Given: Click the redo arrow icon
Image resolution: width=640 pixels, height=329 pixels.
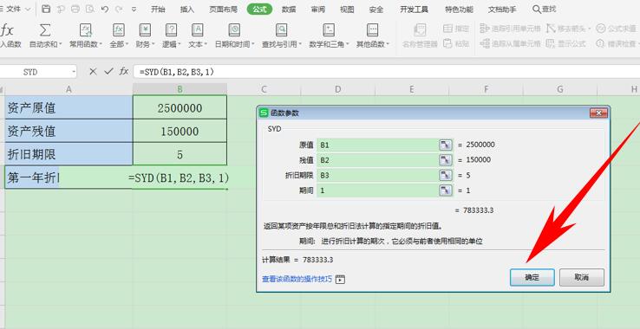Looking at the screenshot, I should [119, 9].
